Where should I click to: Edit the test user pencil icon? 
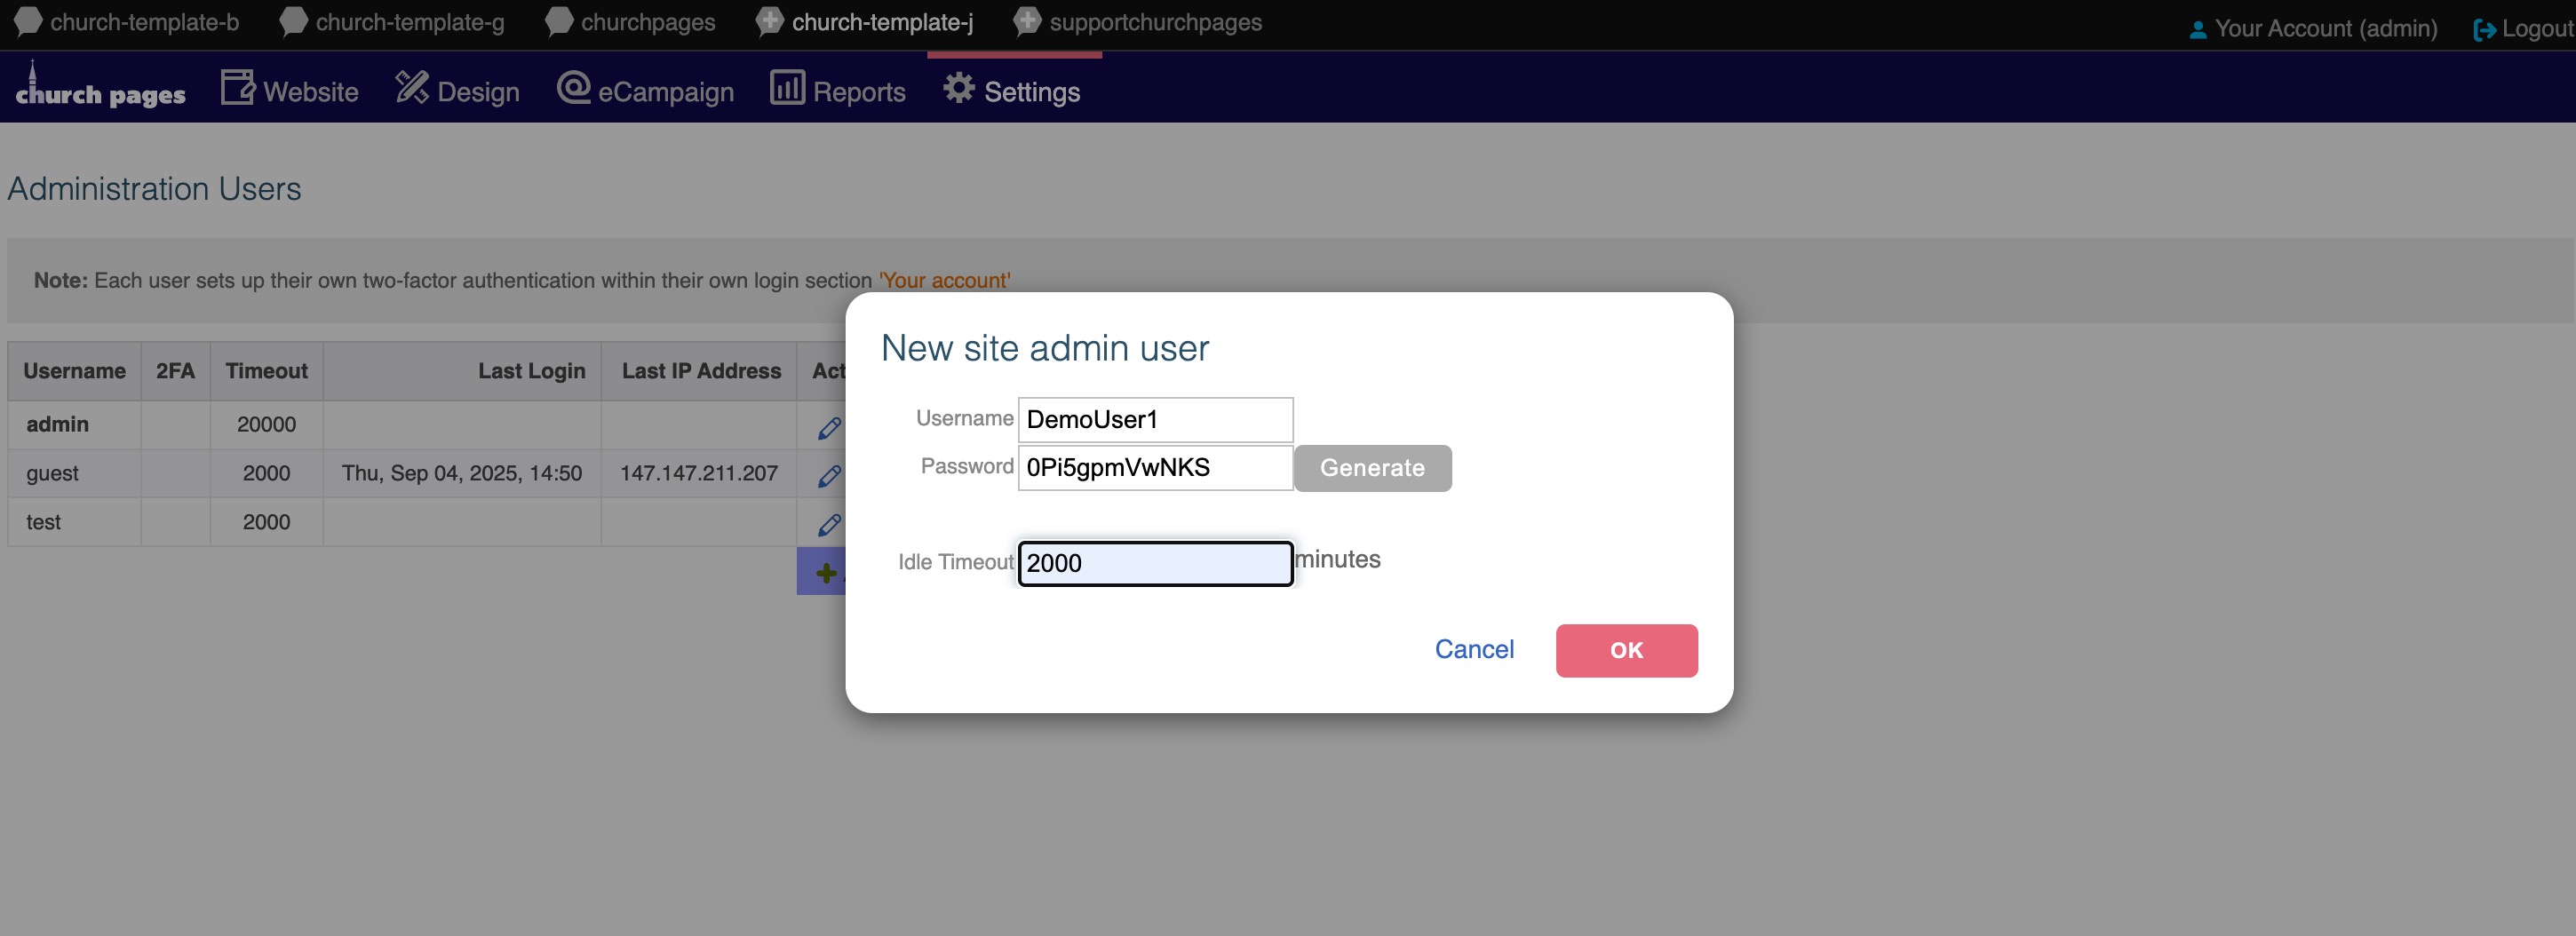828,524
